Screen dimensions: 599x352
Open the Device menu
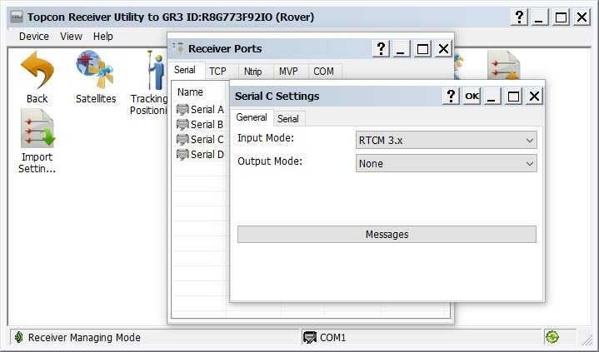point(34,36)
